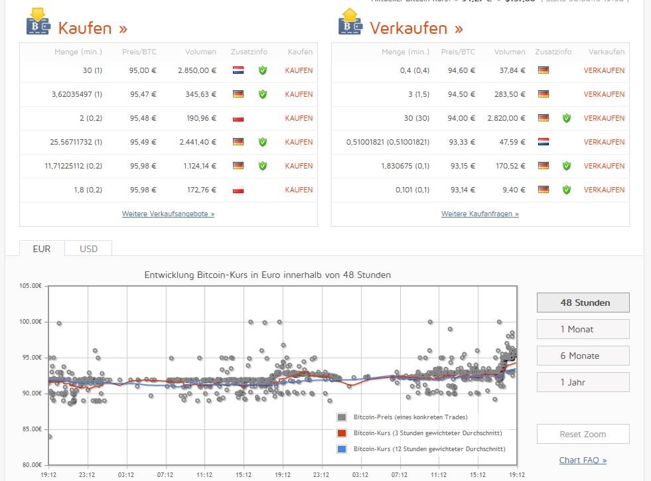Click German flag in 95,49 € row
The width and height of the screenshot is (651, 481).
coord(238,142)
